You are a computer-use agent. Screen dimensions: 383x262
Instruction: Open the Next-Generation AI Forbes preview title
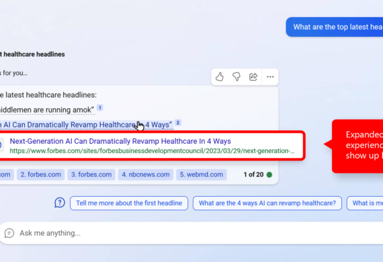click(120, 141)
